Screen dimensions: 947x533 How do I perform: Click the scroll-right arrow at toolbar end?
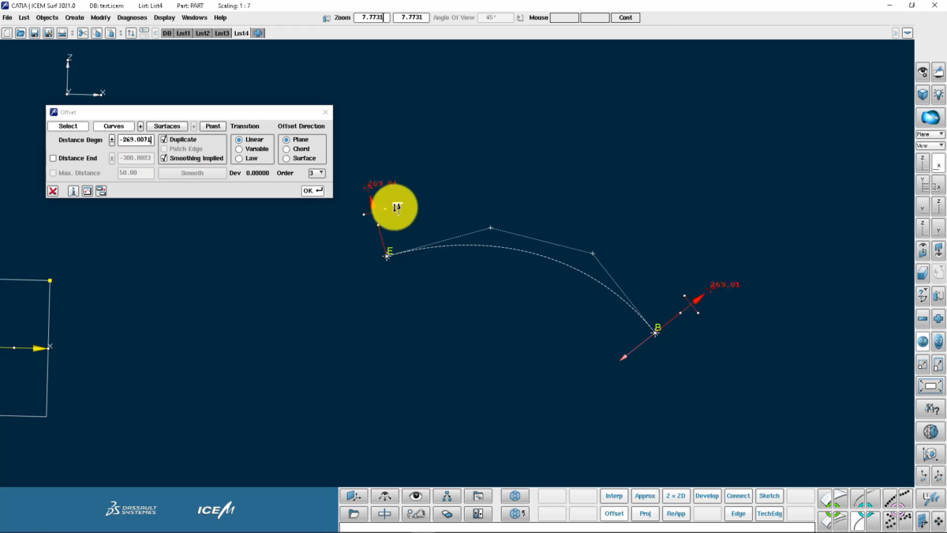[896, 33]
